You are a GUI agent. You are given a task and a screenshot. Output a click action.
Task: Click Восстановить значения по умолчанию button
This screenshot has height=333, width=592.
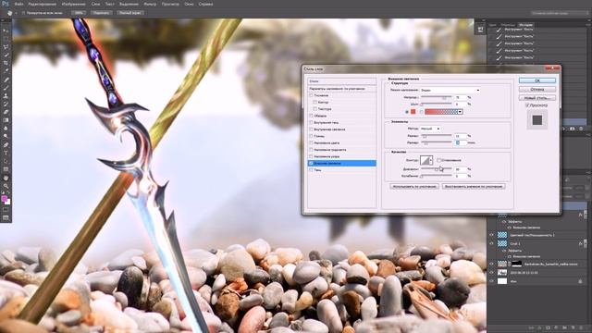tap(474, 186)
